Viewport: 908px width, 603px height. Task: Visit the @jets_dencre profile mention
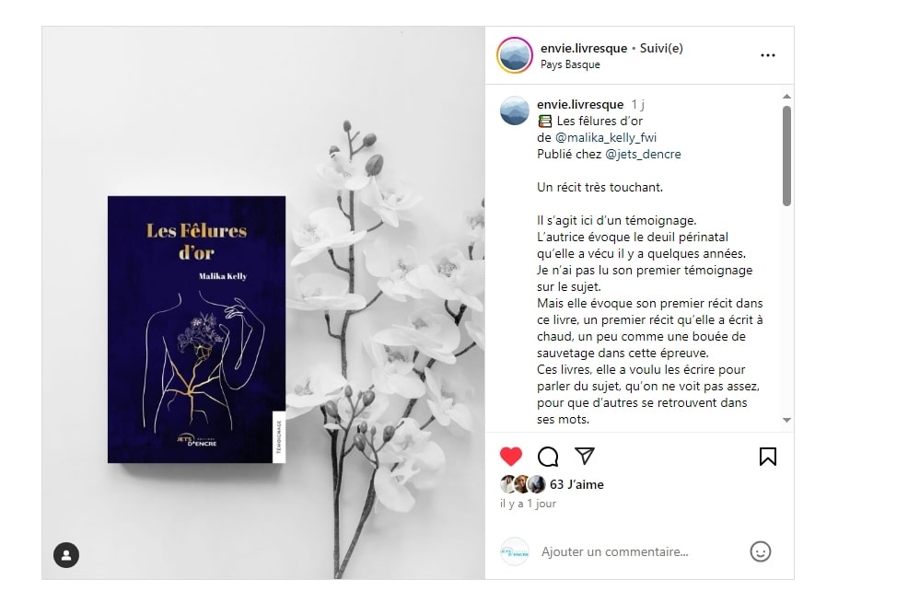coord(643,155)
